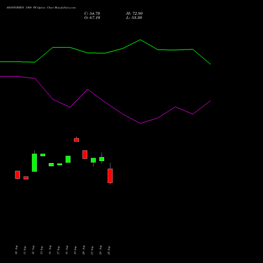Click the red candlestick for 20 Aug
The width and height of the screenshot is (263, 263).
click(x=85, y=155)
